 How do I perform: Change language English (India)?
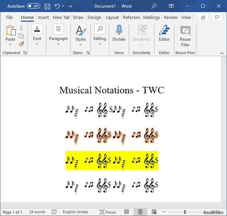[x=75, y=212]
